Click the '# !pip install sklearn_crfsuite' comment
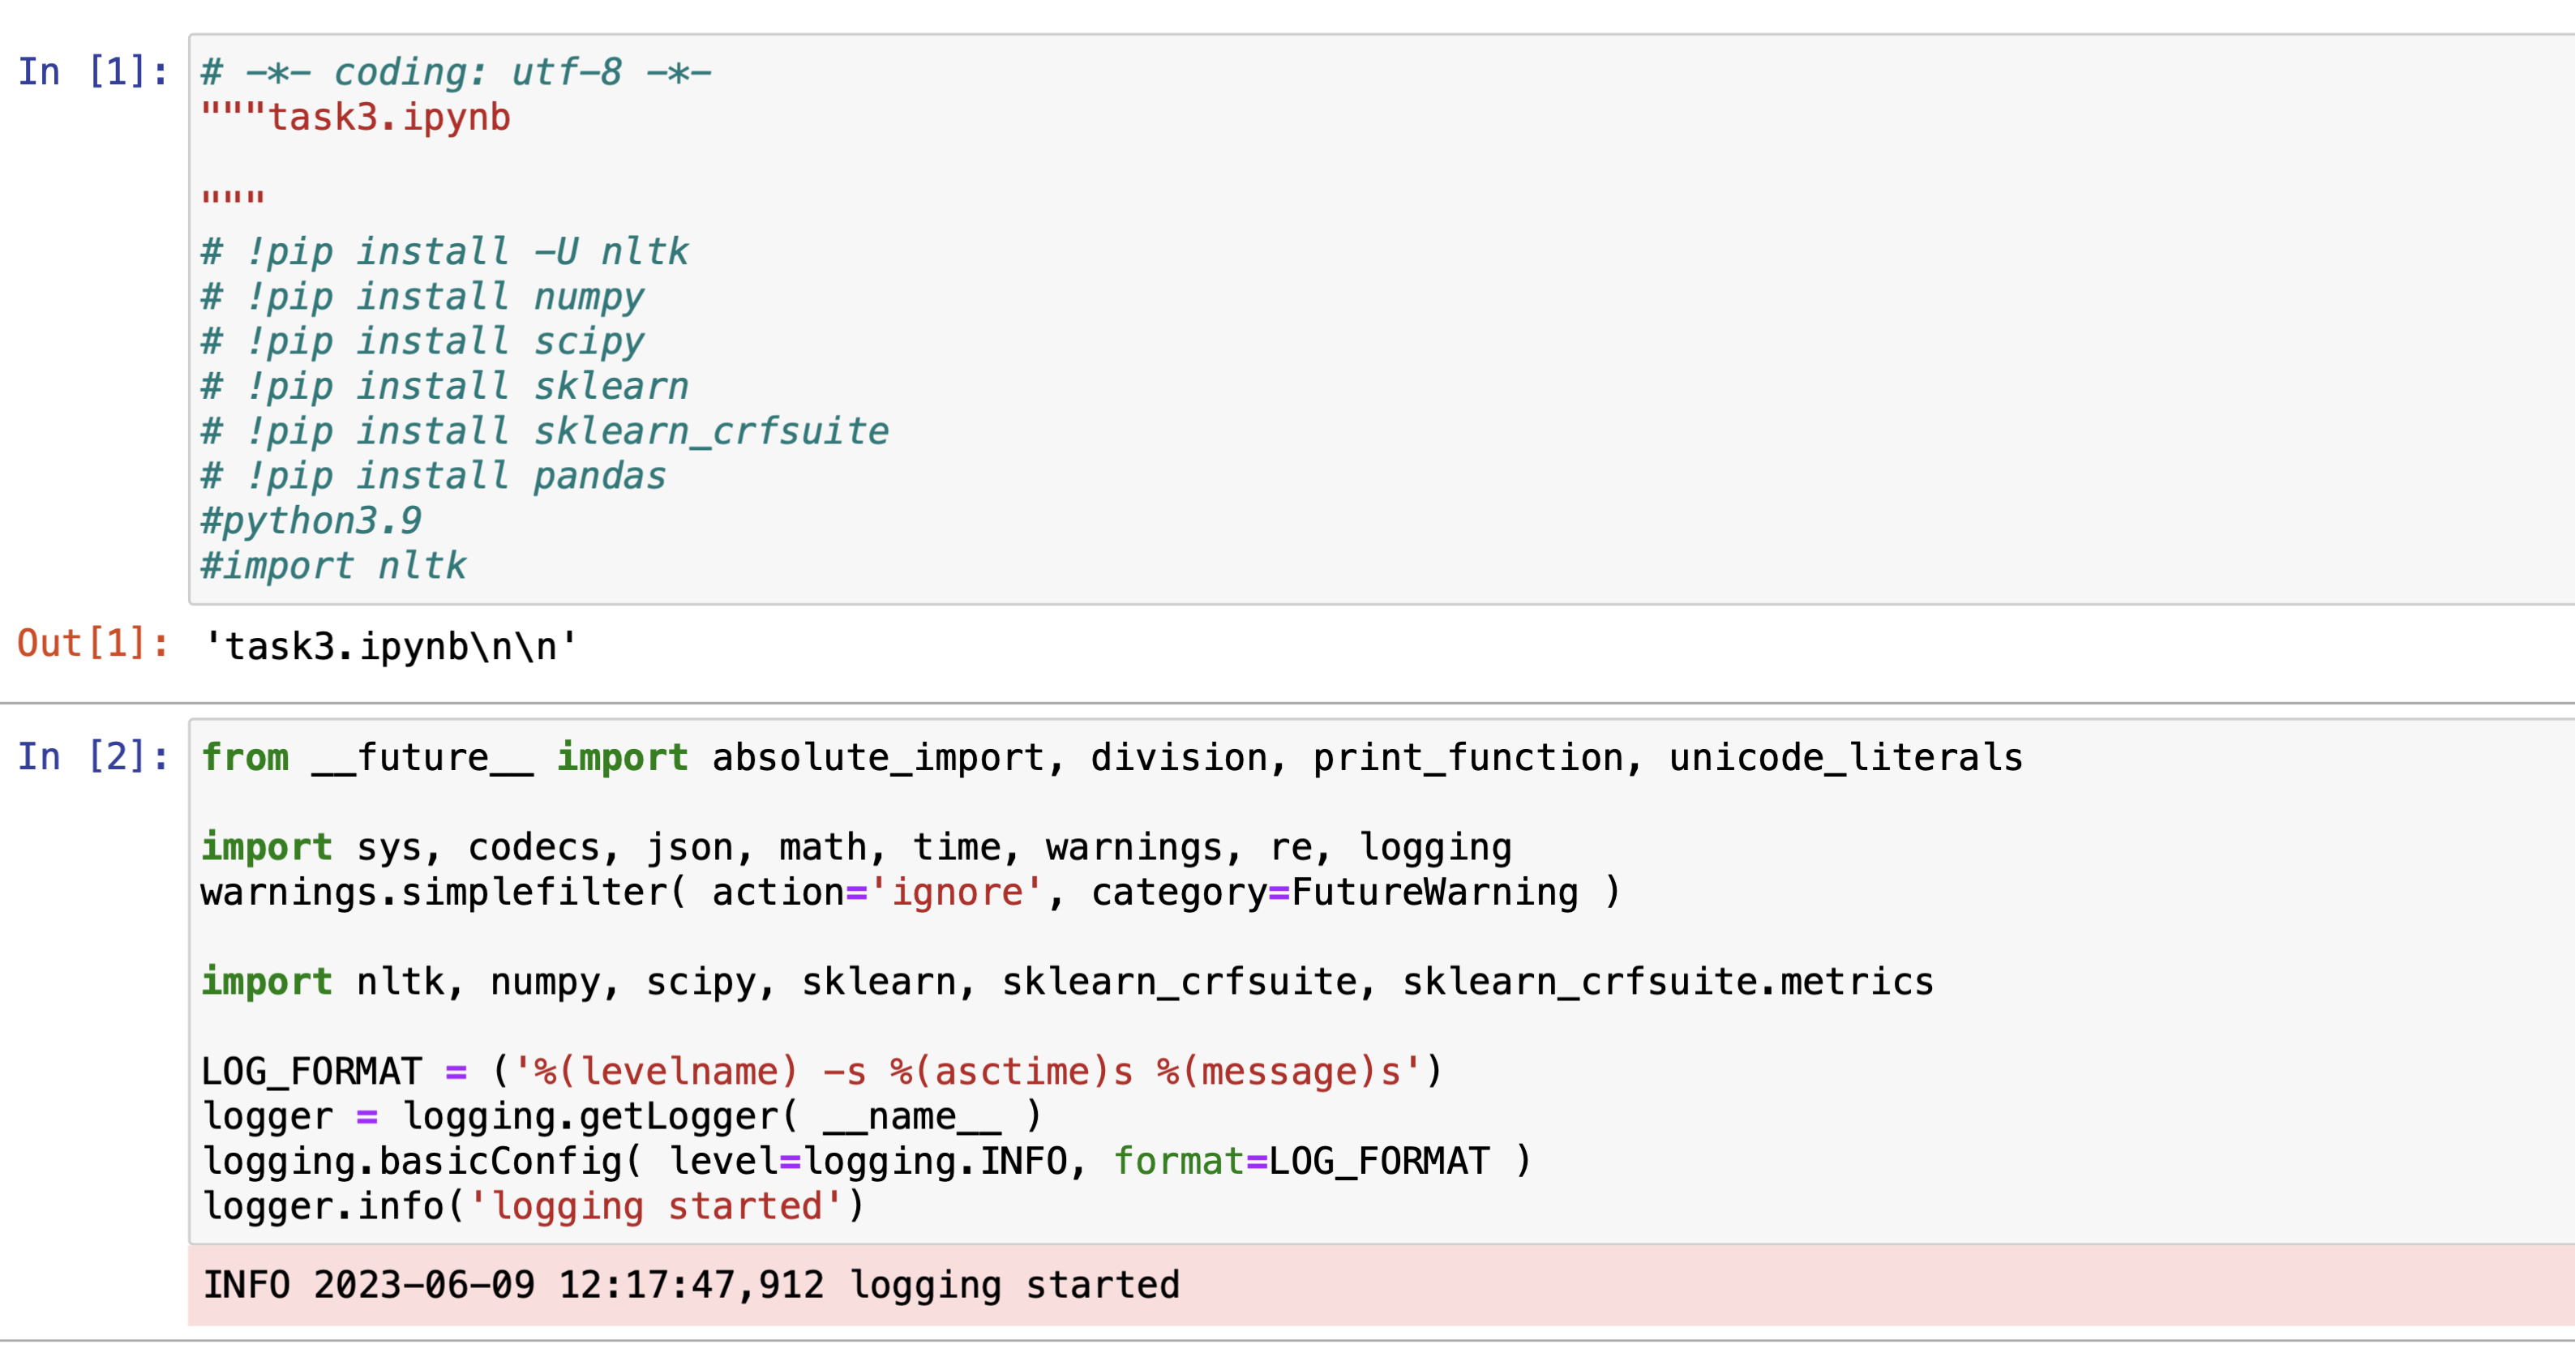The image size is (2575, 1357). click(x=545, y=430)
